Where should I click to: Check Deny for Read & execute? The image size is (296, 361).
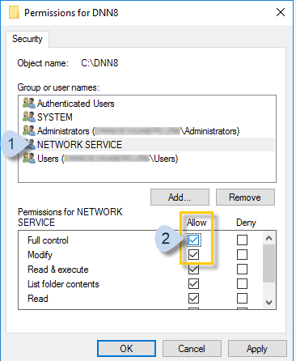coord(242,269)
